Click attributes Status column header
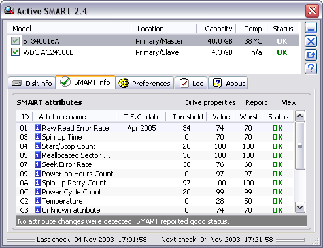Screen dimensions: 323x248 pos(277,117)
